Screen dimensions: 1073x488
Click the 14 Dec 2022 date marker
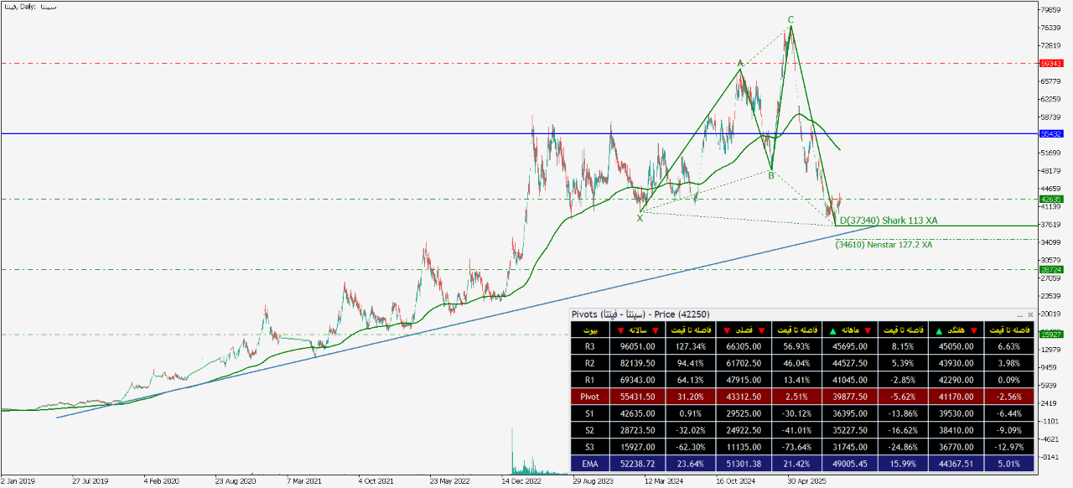click(520, 482)
